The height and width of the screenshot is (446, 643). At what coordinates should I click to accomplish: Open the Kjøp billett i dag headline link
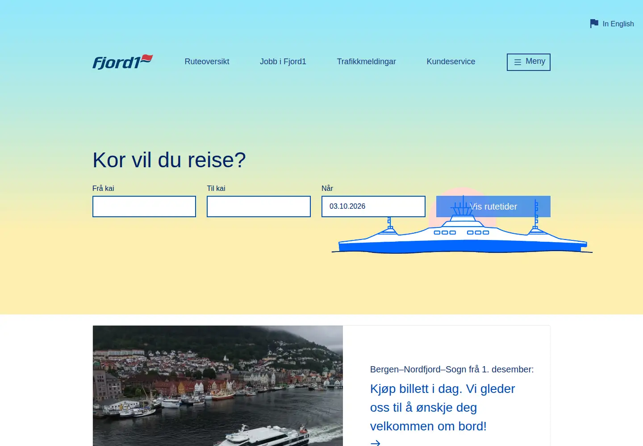[x=443, y=408]
